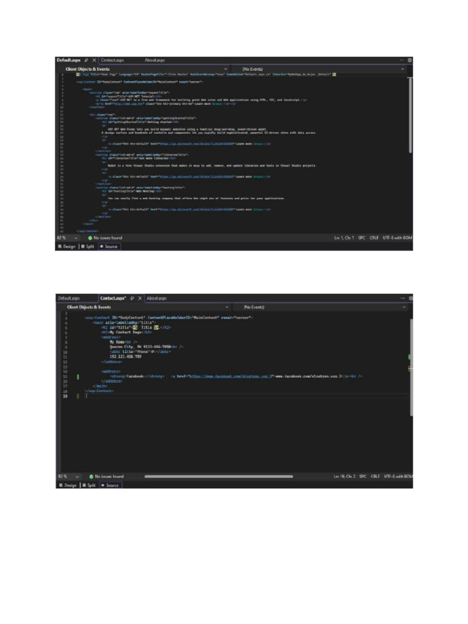Switch to Design view in the bottom editor
The width and height of the screenshot is (468, 624).
(68, 485)
